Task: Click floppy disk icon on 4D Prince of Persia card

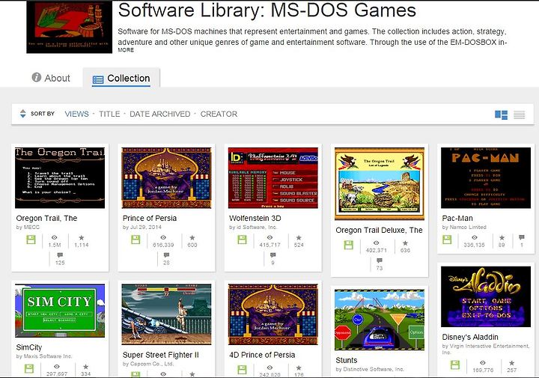Action: [x=243, y=370]
